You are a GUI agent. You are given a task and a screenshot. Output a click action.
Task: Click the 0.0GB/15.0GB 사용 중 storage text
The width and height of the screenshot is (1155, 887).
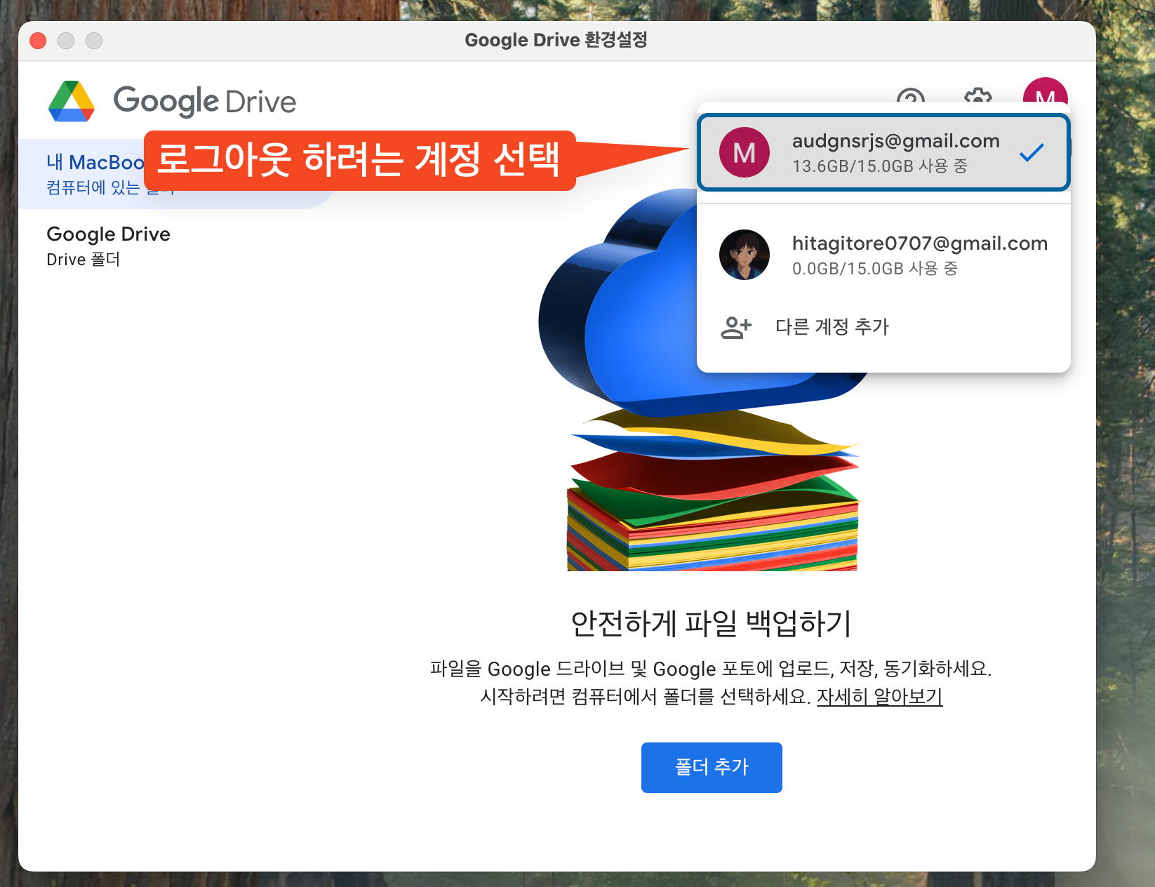(x=875, y=269)
